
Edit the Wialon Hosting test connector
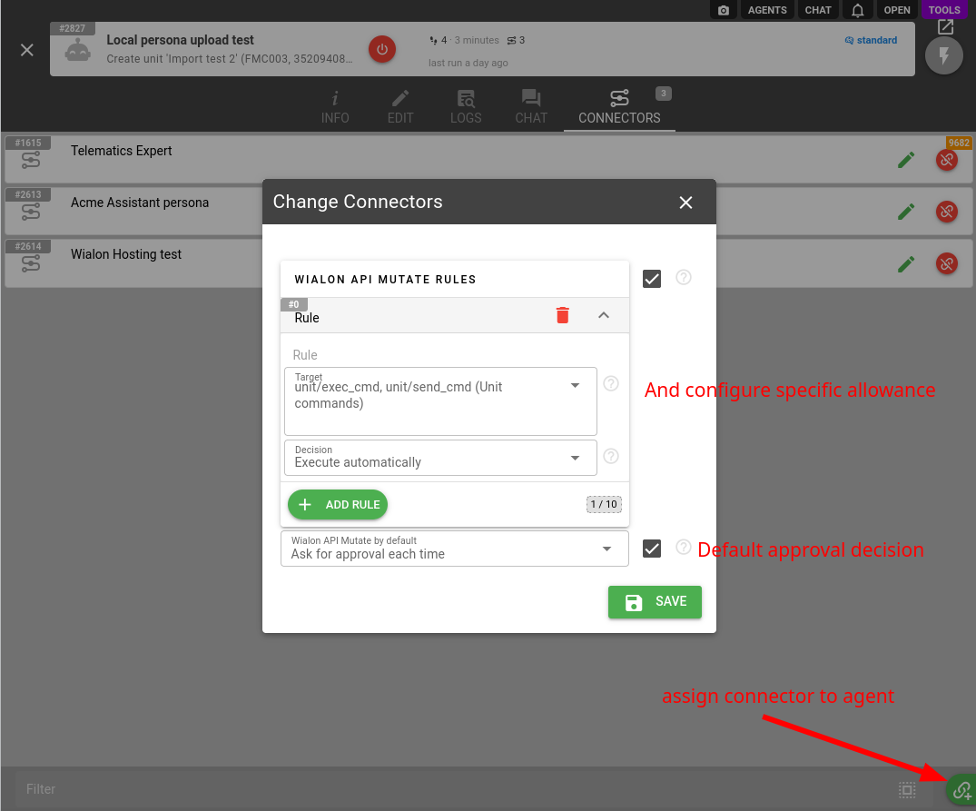pyautogui.click(x=906, y=264)
